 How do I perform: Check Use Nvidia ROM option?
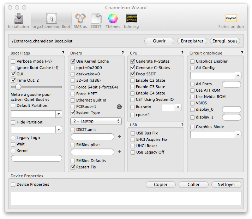[x=192, y=97]
